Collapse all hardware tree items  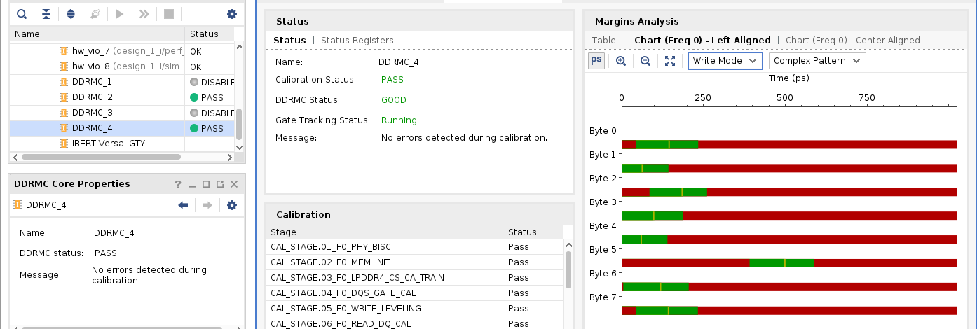coord(46,14)
